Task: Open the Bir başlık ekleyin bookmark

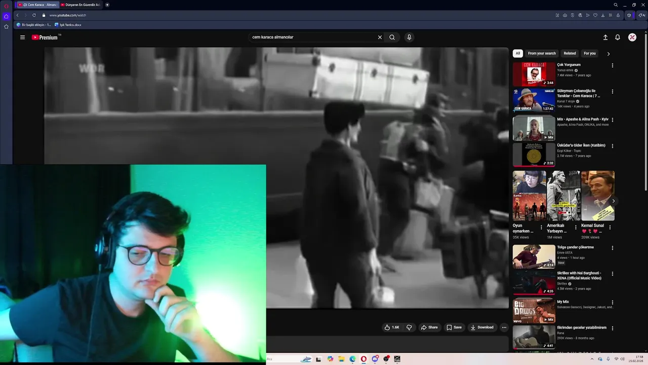Action: [x=34, y=24]
